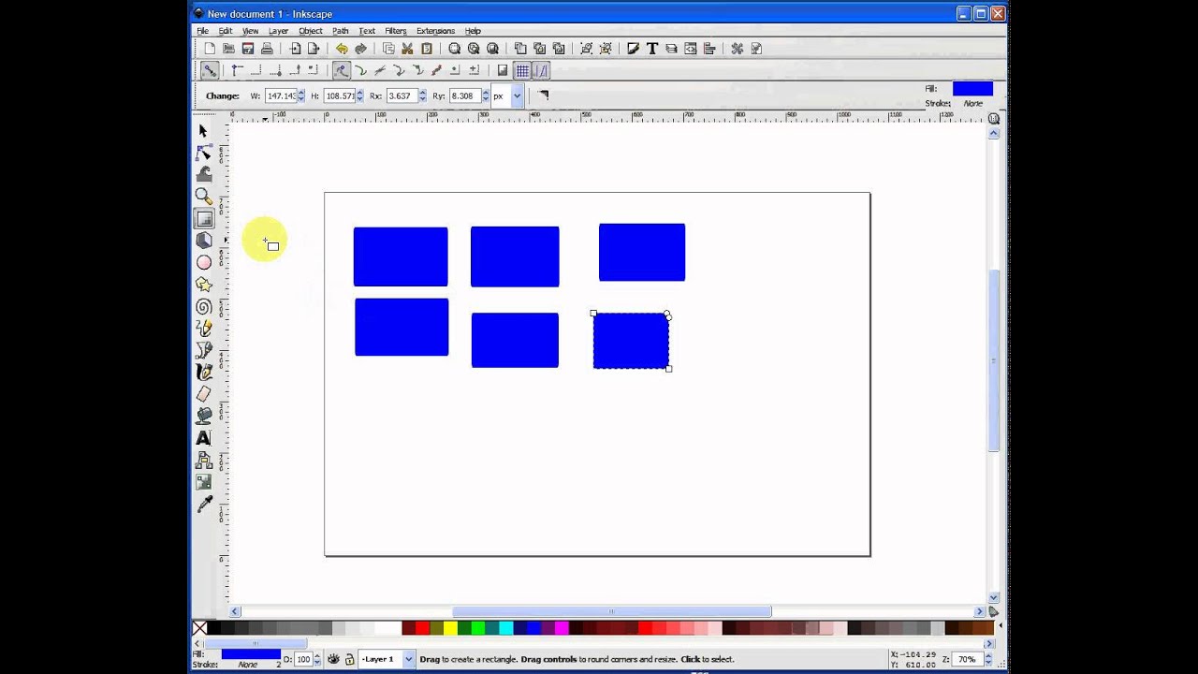Toggle the layer lock icon
This screenshot has height=674, width=1198.
click(349, 659)
